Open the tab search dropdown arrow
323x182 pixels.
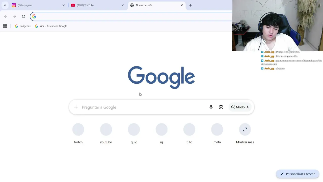5,5
